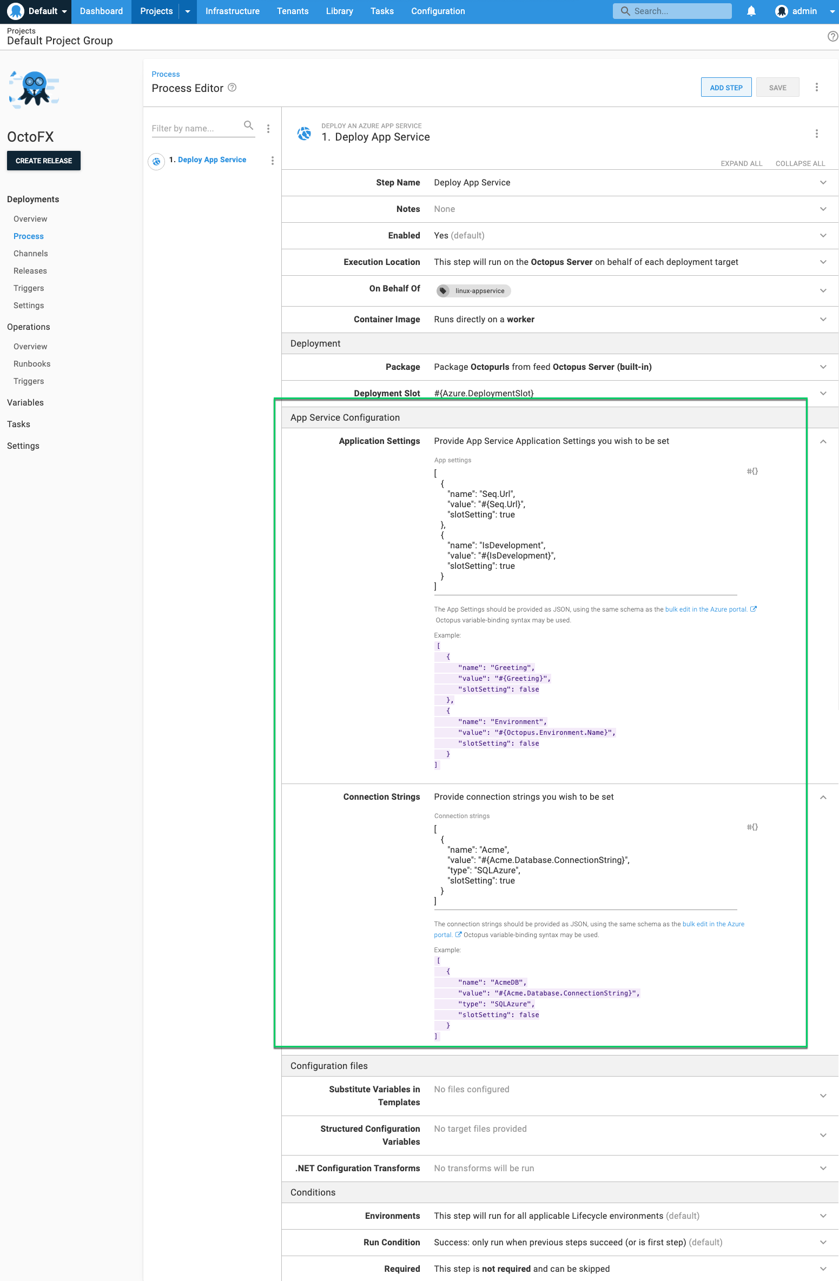
Task: Go to Dashboard in top navigation
Action: (101, 11)
